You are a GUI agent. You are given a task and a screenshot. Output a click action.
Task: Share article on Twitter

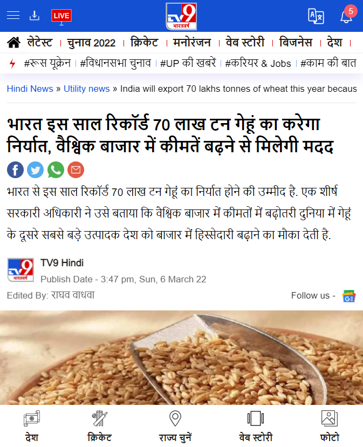tap(36, 170)
